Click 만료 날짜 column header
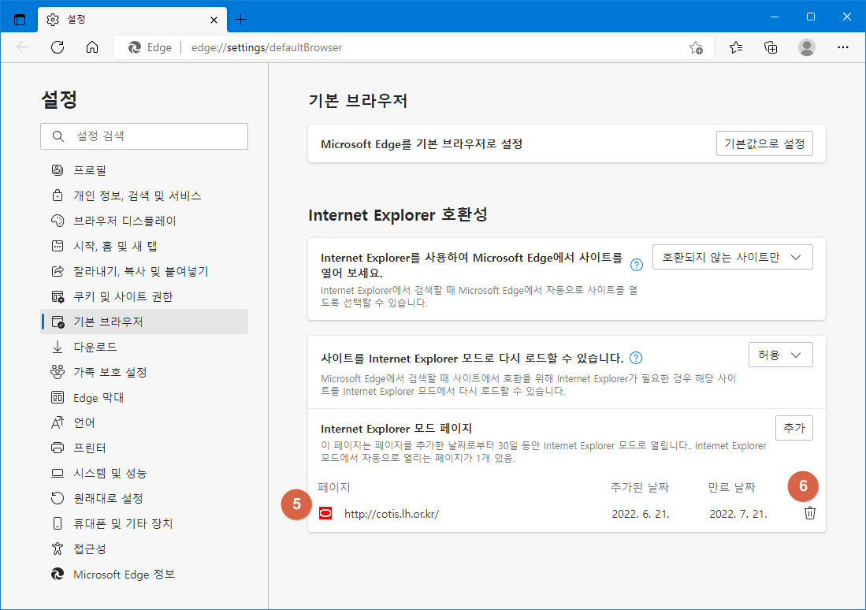The height and width of the screenshot is (610, 866). tap(732, 487)
